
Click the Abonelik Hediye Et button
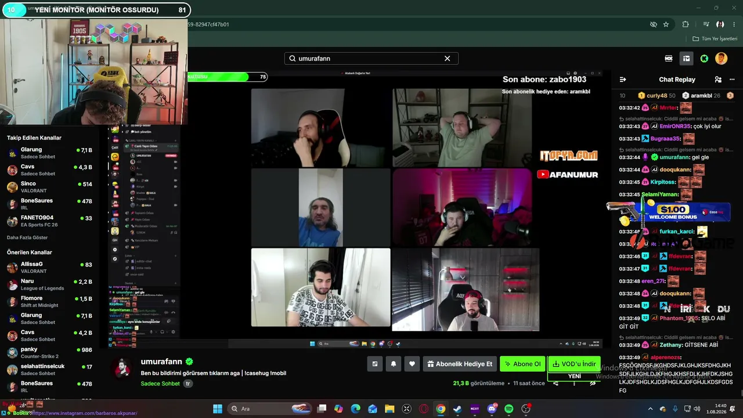(460, 364)
